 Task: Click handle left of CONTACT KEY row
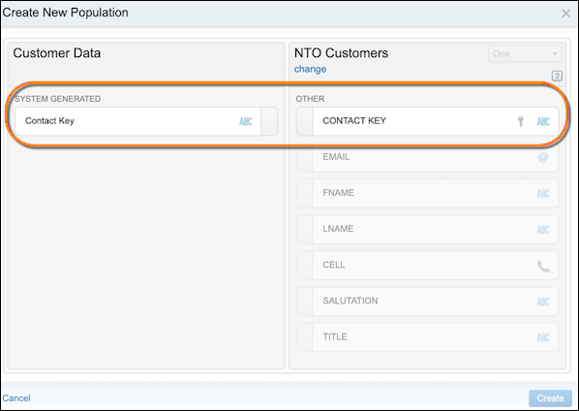[305, 121]
